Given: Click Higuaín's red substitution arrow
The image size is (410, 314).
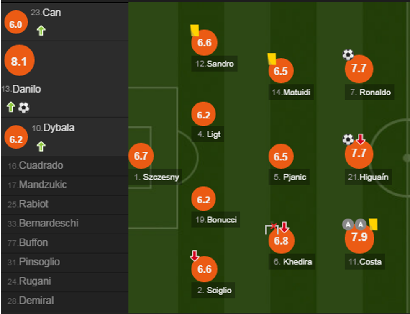Looking at the screenshot, I should point(361,139).
